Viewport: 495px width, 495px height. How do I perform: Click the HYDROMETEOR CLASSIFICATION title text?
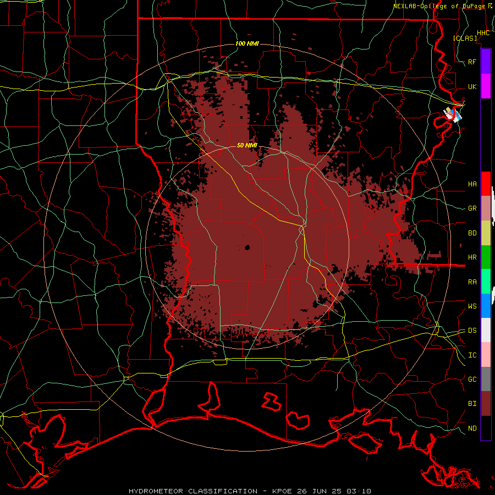[193, 491]
